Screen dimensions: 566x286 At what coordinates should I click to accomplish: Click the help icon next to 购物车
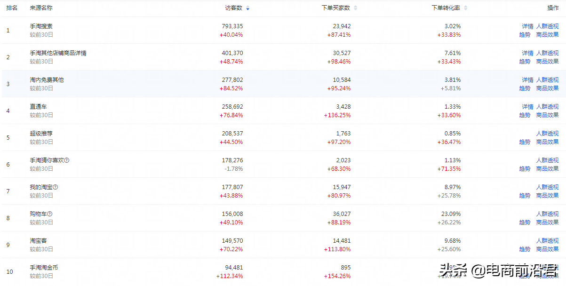(50, 214)
